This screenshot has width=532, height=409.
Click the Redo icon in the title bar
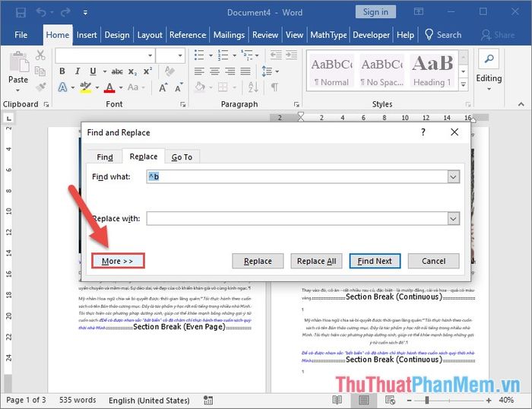coord(65,13)
